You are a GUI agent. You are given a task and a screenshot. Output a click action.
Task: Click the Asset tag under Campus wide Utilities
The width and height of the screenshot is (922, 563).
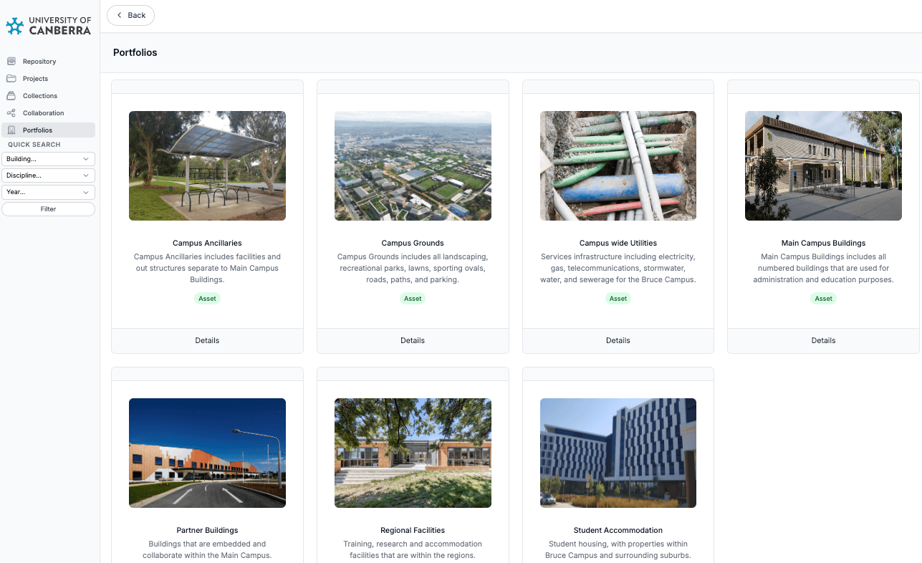[x=618, y=299]
